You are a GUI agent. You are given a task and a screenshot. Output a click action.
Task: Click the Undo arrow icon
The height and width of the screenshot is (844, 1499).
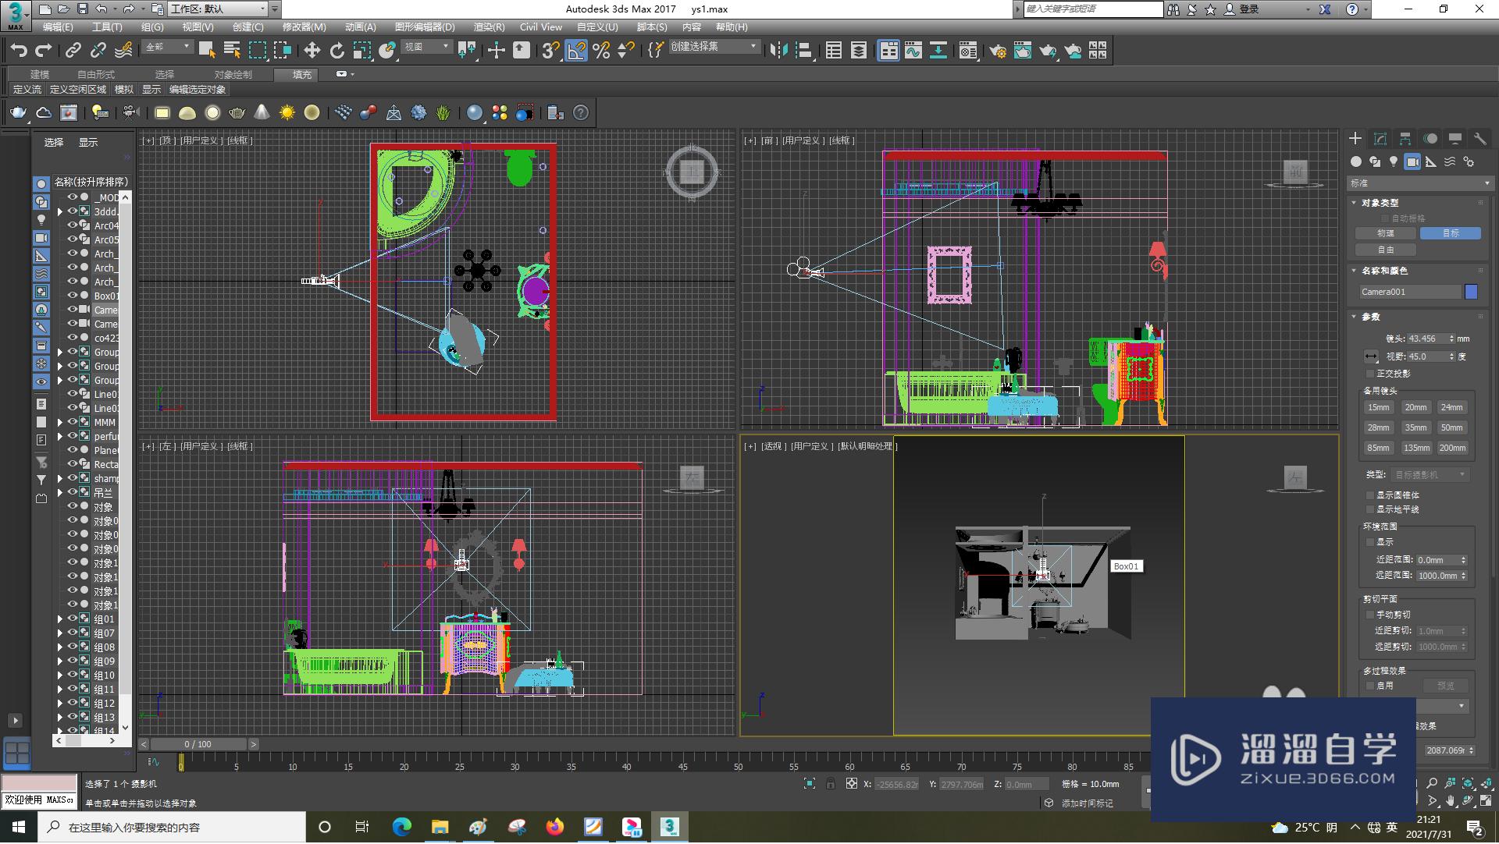point(19,51)
